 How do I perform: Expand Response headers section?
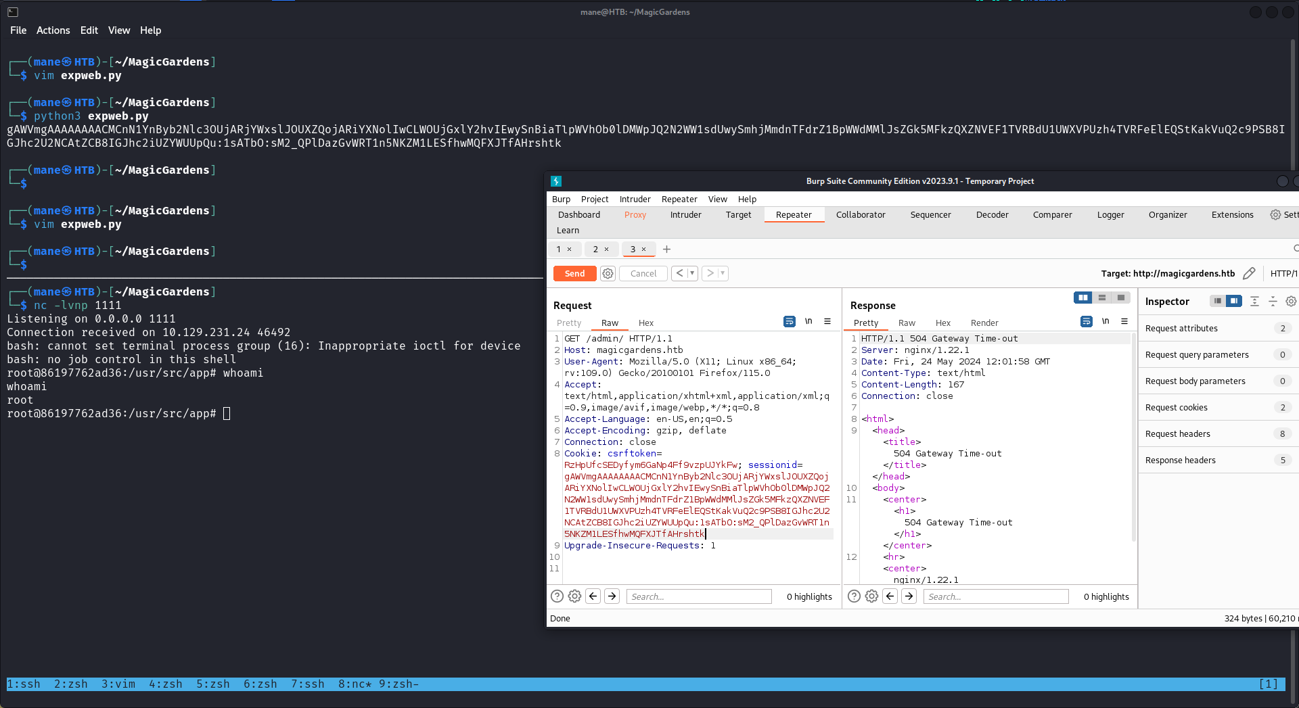[x=1218, y=461]
